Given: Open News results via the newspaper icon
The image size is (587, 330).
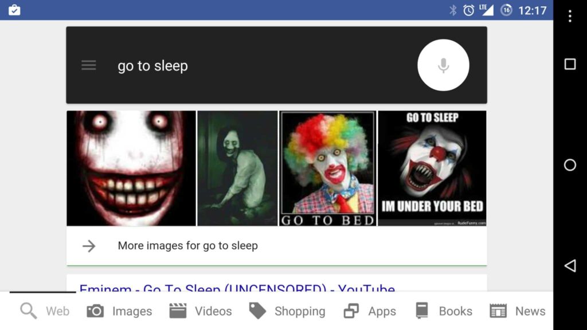Looking at the screenshot, I should (x=496, y=311).
